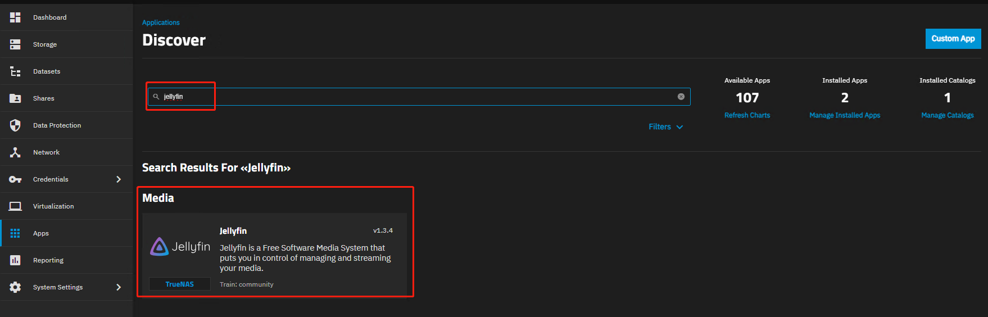Open Manage Installed Apps link
988x317 pixels.
coord(845,115)
